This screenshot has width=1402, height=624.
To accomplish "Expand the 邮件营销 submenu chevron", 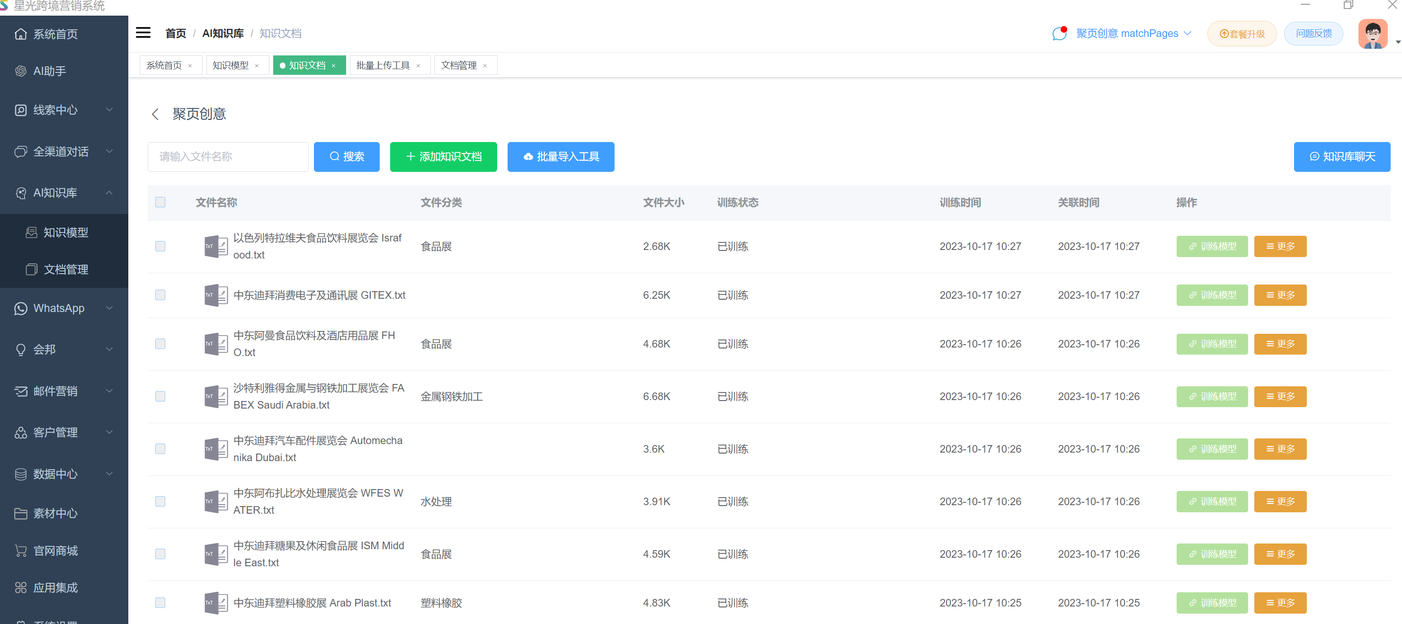I will pos(109,391).
